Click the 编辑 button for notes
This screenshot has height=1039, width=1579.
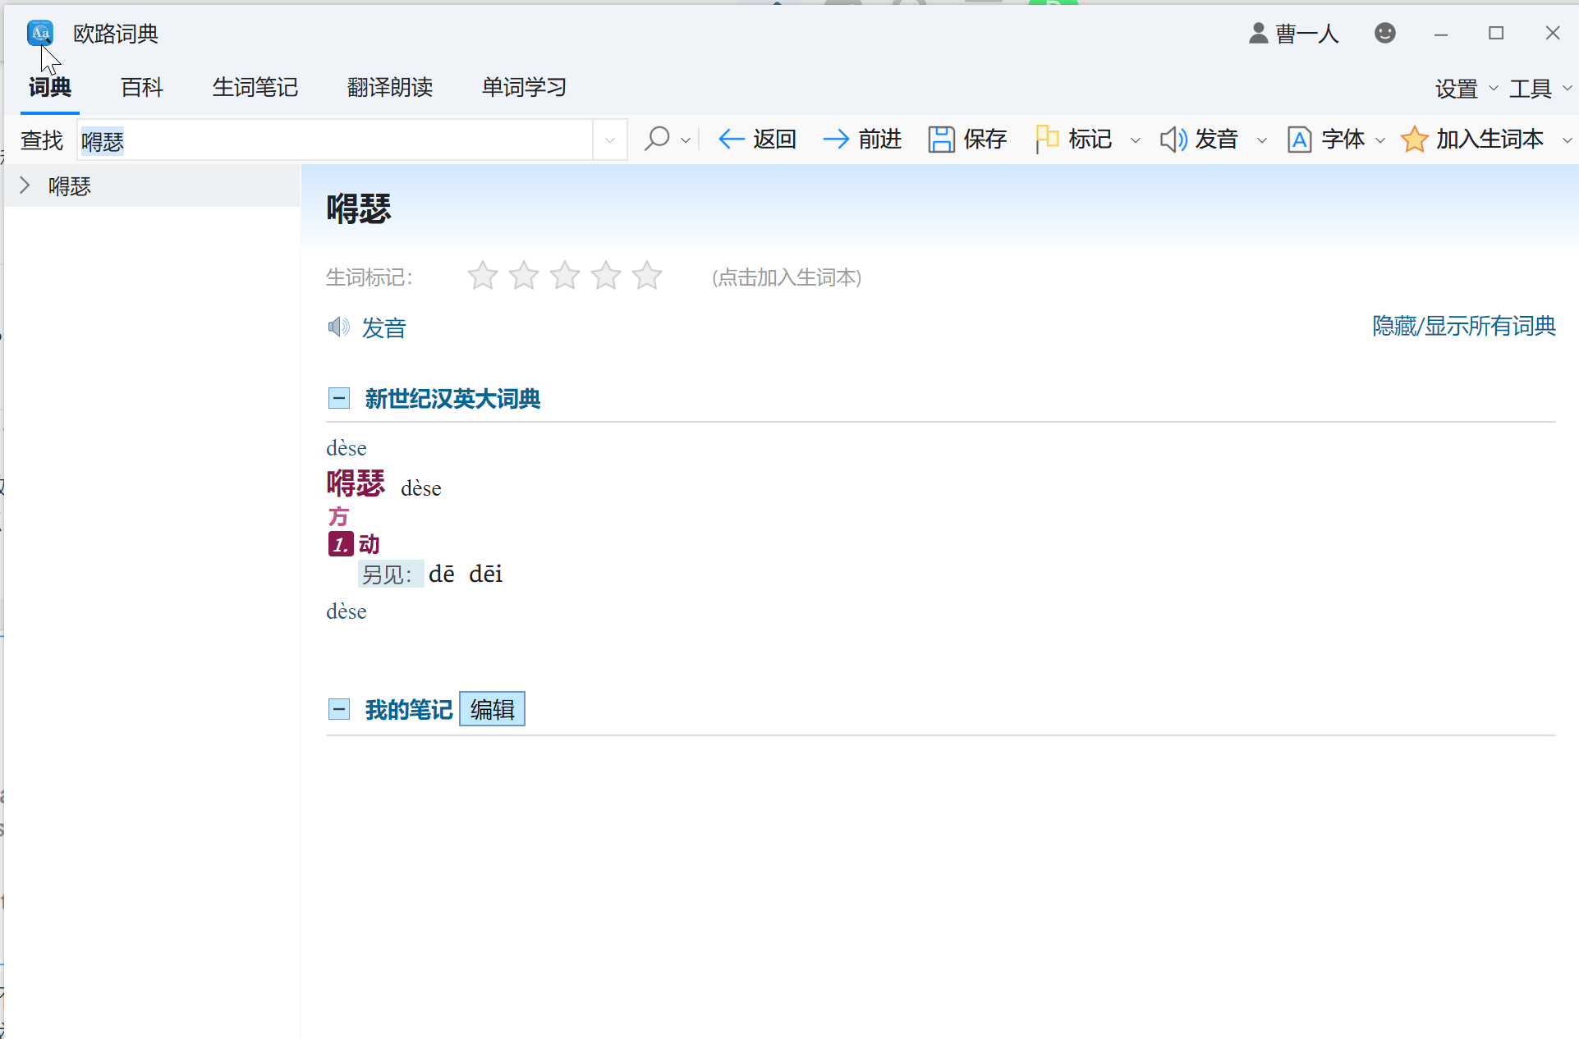[x=492, y=709]
